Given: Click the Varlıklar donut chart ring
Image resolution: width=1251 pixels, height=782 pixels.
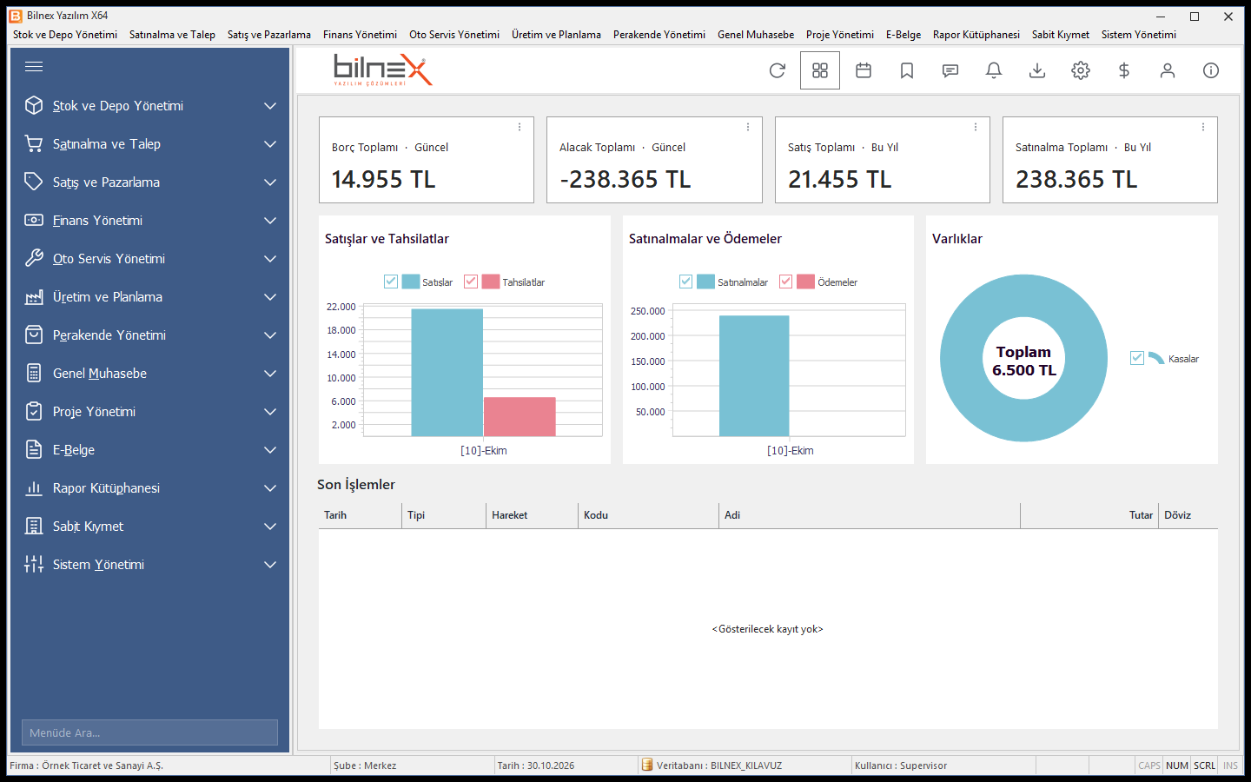Looking at the screenshot, I should [x=961, y=358].
